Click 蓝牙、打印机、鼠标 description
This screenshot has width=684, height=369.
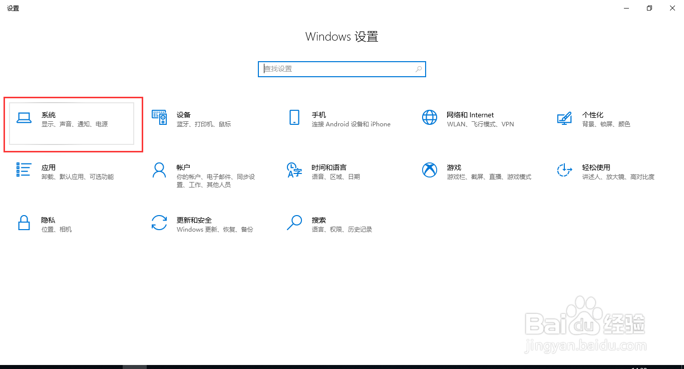tap(204, 124)
